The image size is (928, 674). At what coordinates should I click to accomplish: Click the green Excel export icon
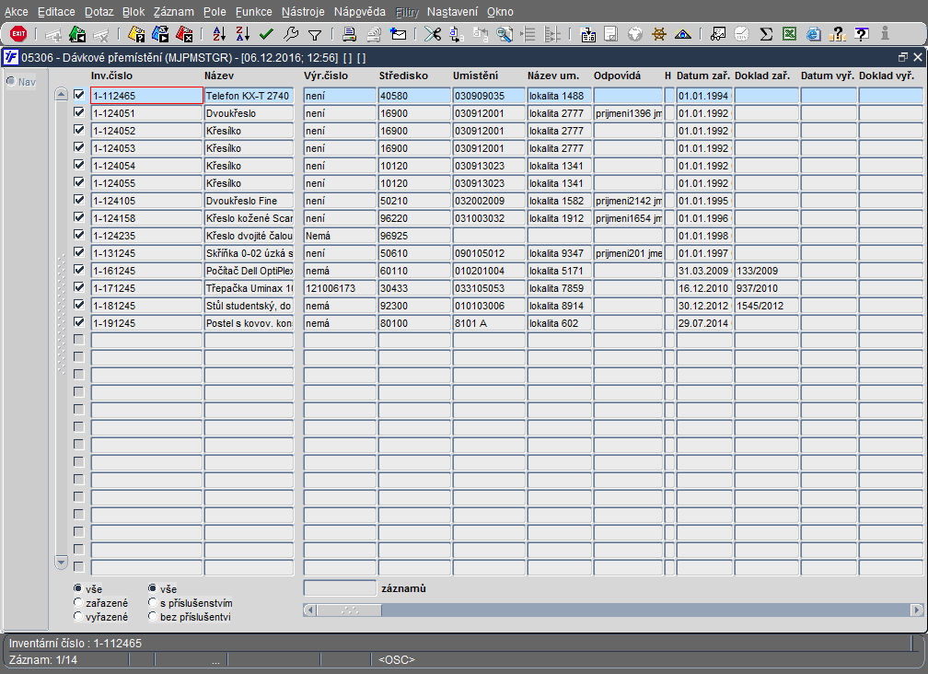790,34
